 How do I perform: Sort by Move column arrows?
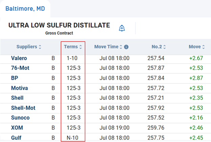tap(203, 47)
